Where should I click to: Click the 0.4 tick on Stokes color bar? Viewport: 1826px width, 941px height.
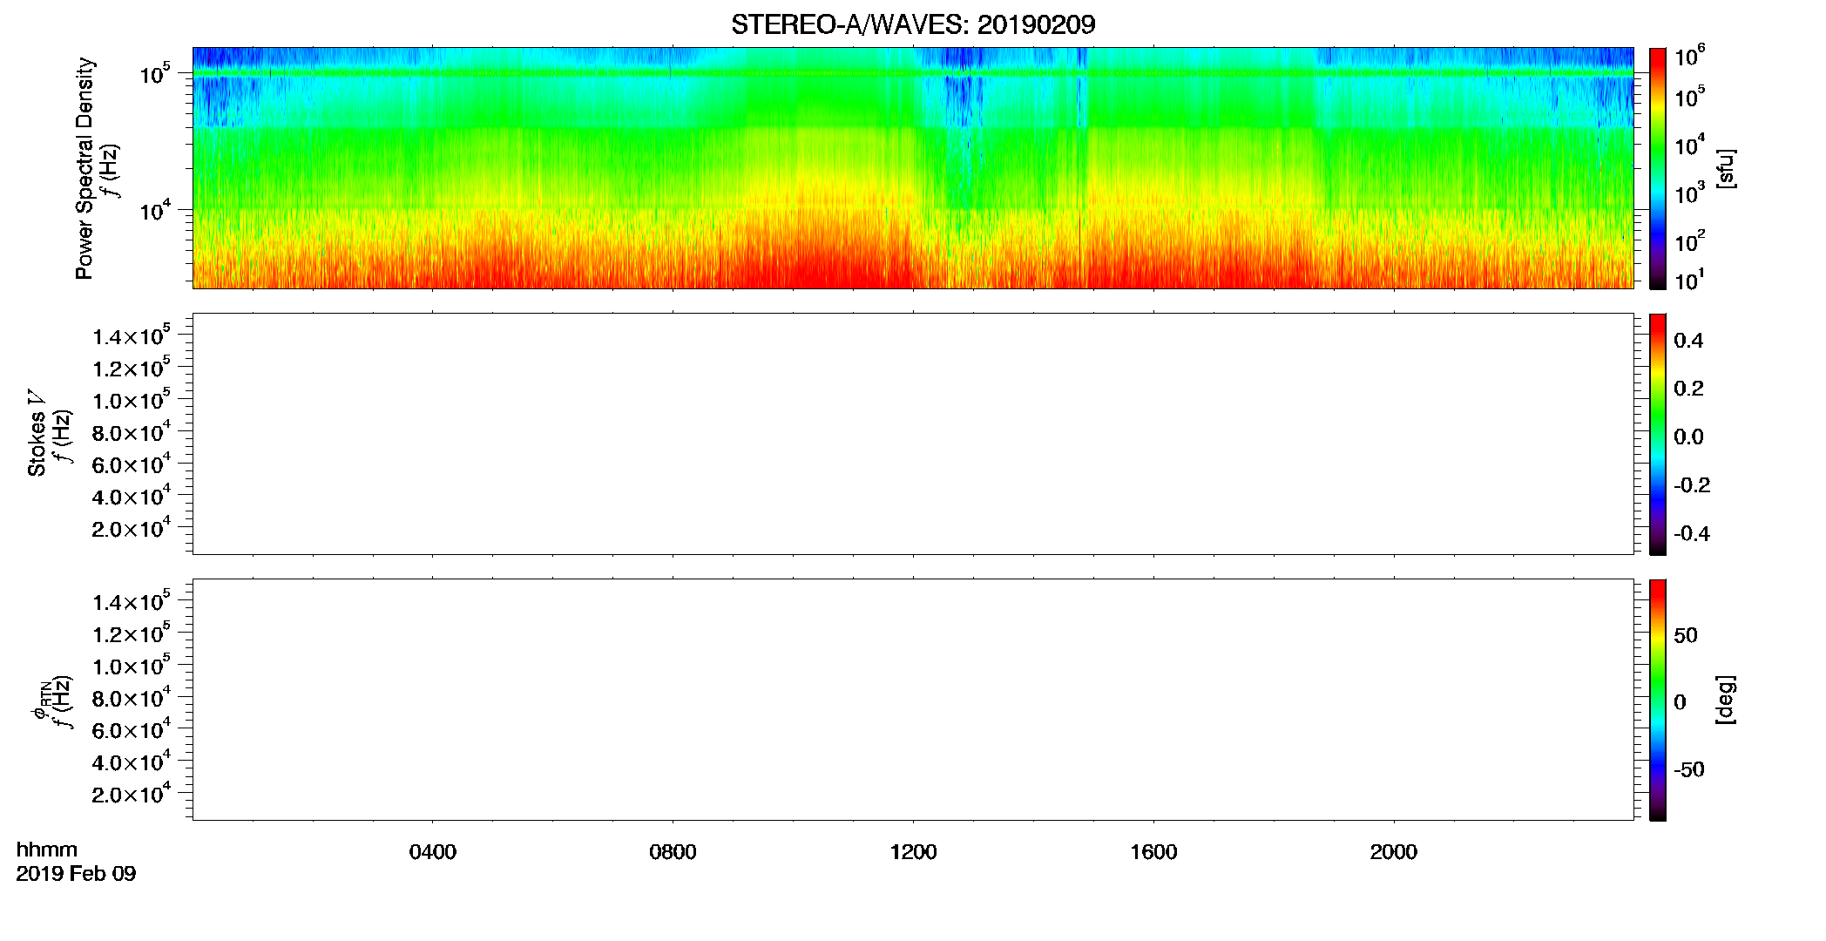pos(1688,341)
